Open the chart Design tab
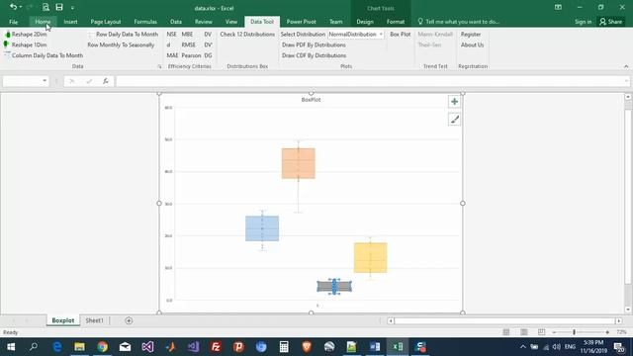Screen dimensions: 633x356 tap(365, 22)
